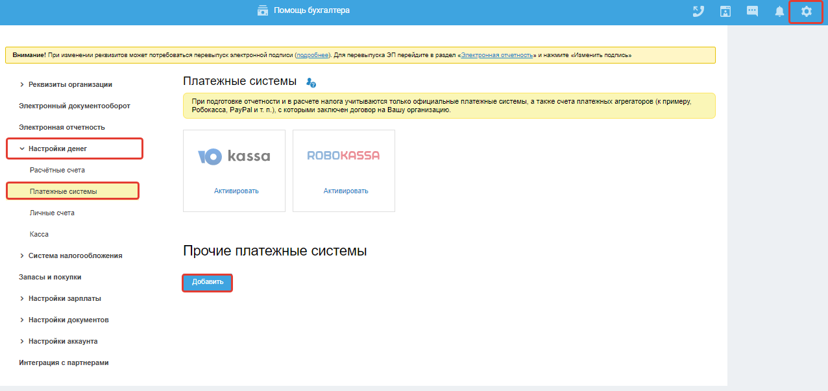This screenshot has height=391, width=828.
Task: Expand Настройки аккаунта section
Action: pos(58,341)
